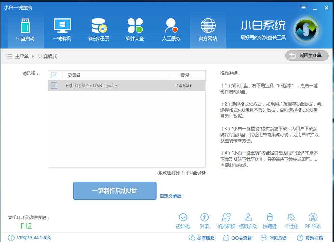
Task: Open the QQ交流群 group chat icon
Action: coord(226,238)
